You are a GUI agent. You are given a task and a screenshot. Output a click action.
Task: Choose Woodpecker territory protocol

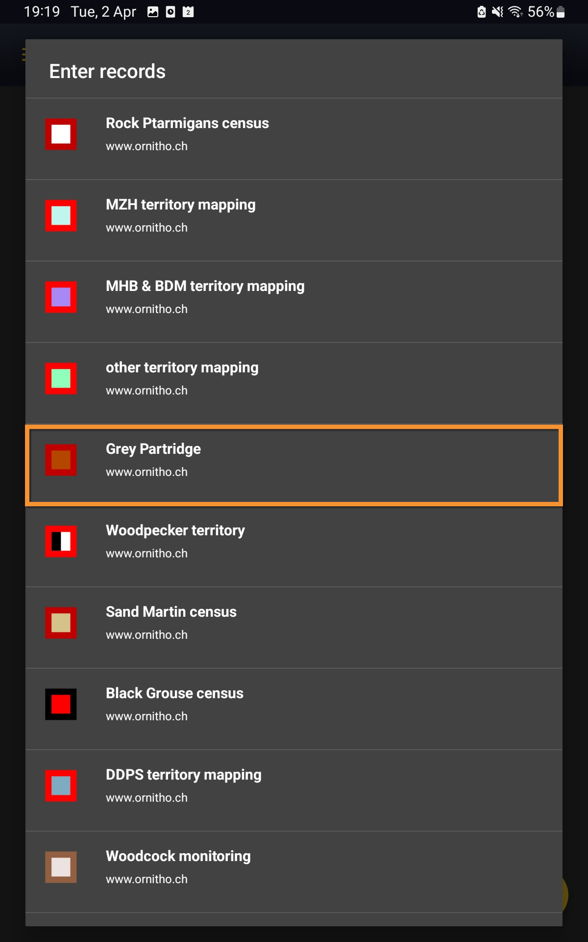point(294,541)
